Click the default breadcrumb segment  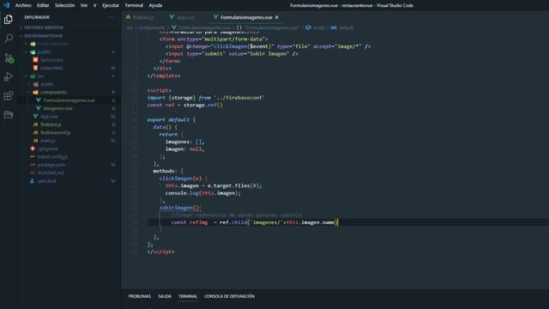346,27
